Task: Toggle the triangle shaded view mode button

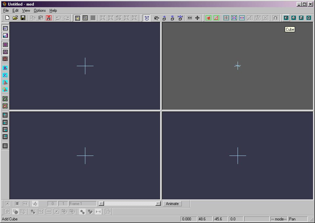Action: click(85, 18)
